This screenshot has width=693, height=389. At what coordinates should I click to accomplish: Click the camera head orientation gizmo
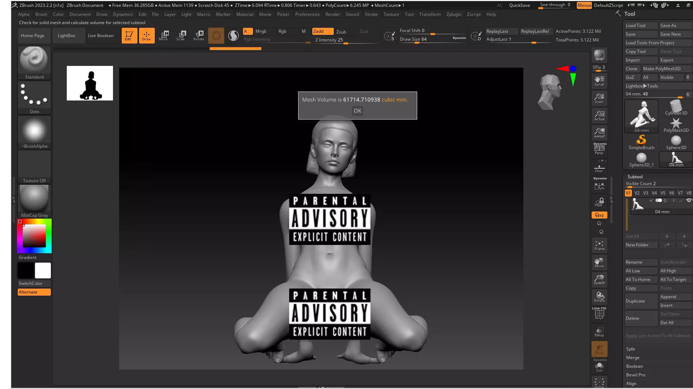point(549,91)
